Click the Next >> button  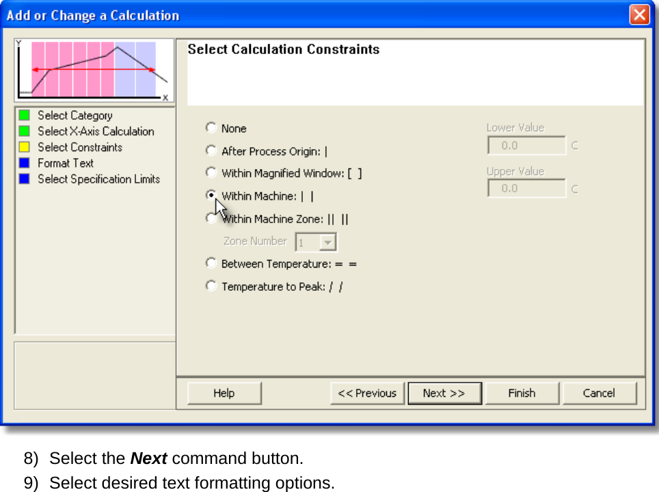coord(444,393)
